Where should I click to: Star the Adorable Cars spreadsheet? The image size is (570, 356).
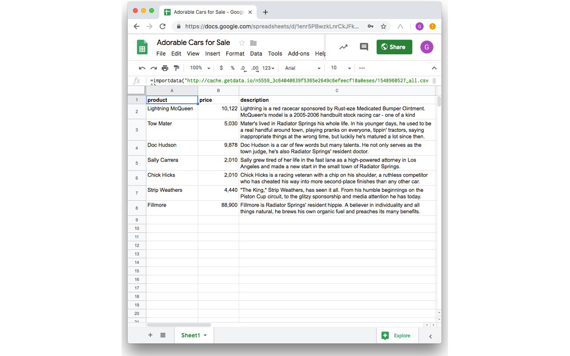coord(241,43)
